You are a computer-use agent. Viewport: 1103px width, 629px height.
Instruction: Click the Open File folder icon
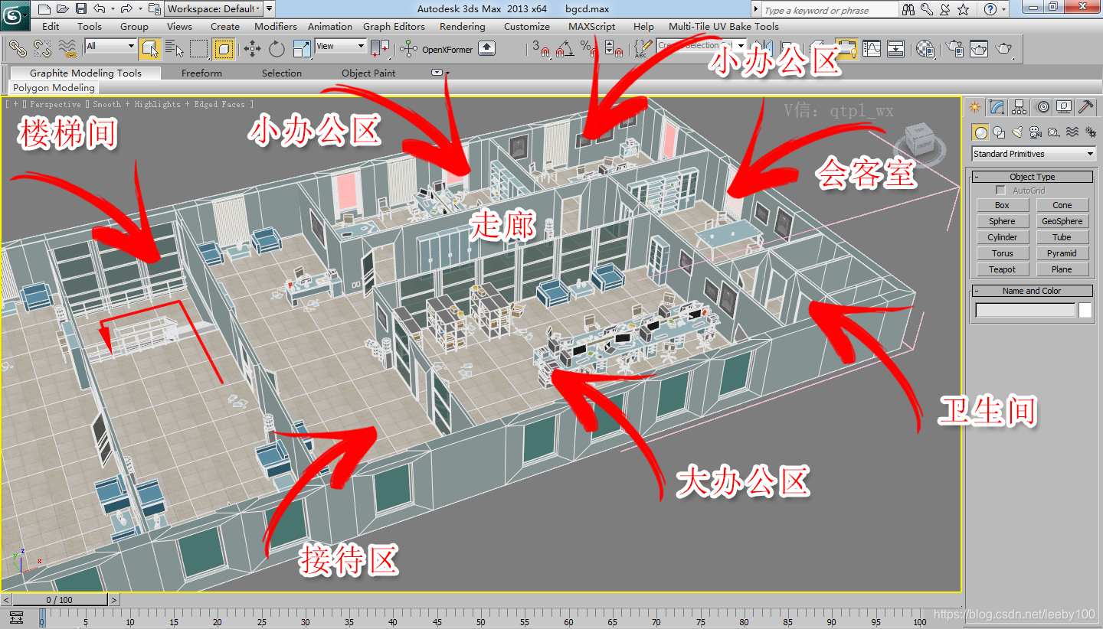(63, 9)
